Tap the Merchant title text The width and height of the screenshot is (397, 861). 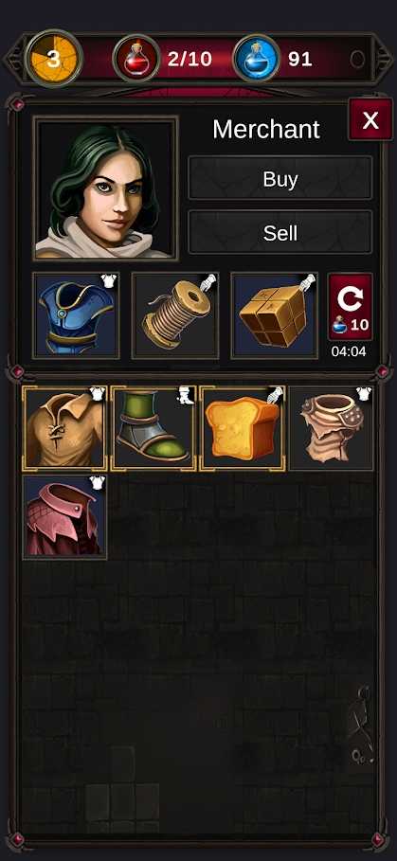pyautogui.click(x=265, y=130)
